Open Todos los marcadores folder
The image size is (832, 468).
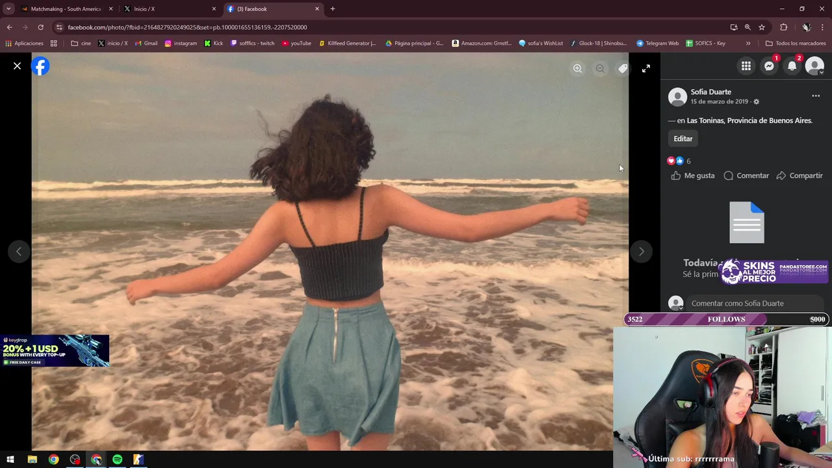[796, 44]
